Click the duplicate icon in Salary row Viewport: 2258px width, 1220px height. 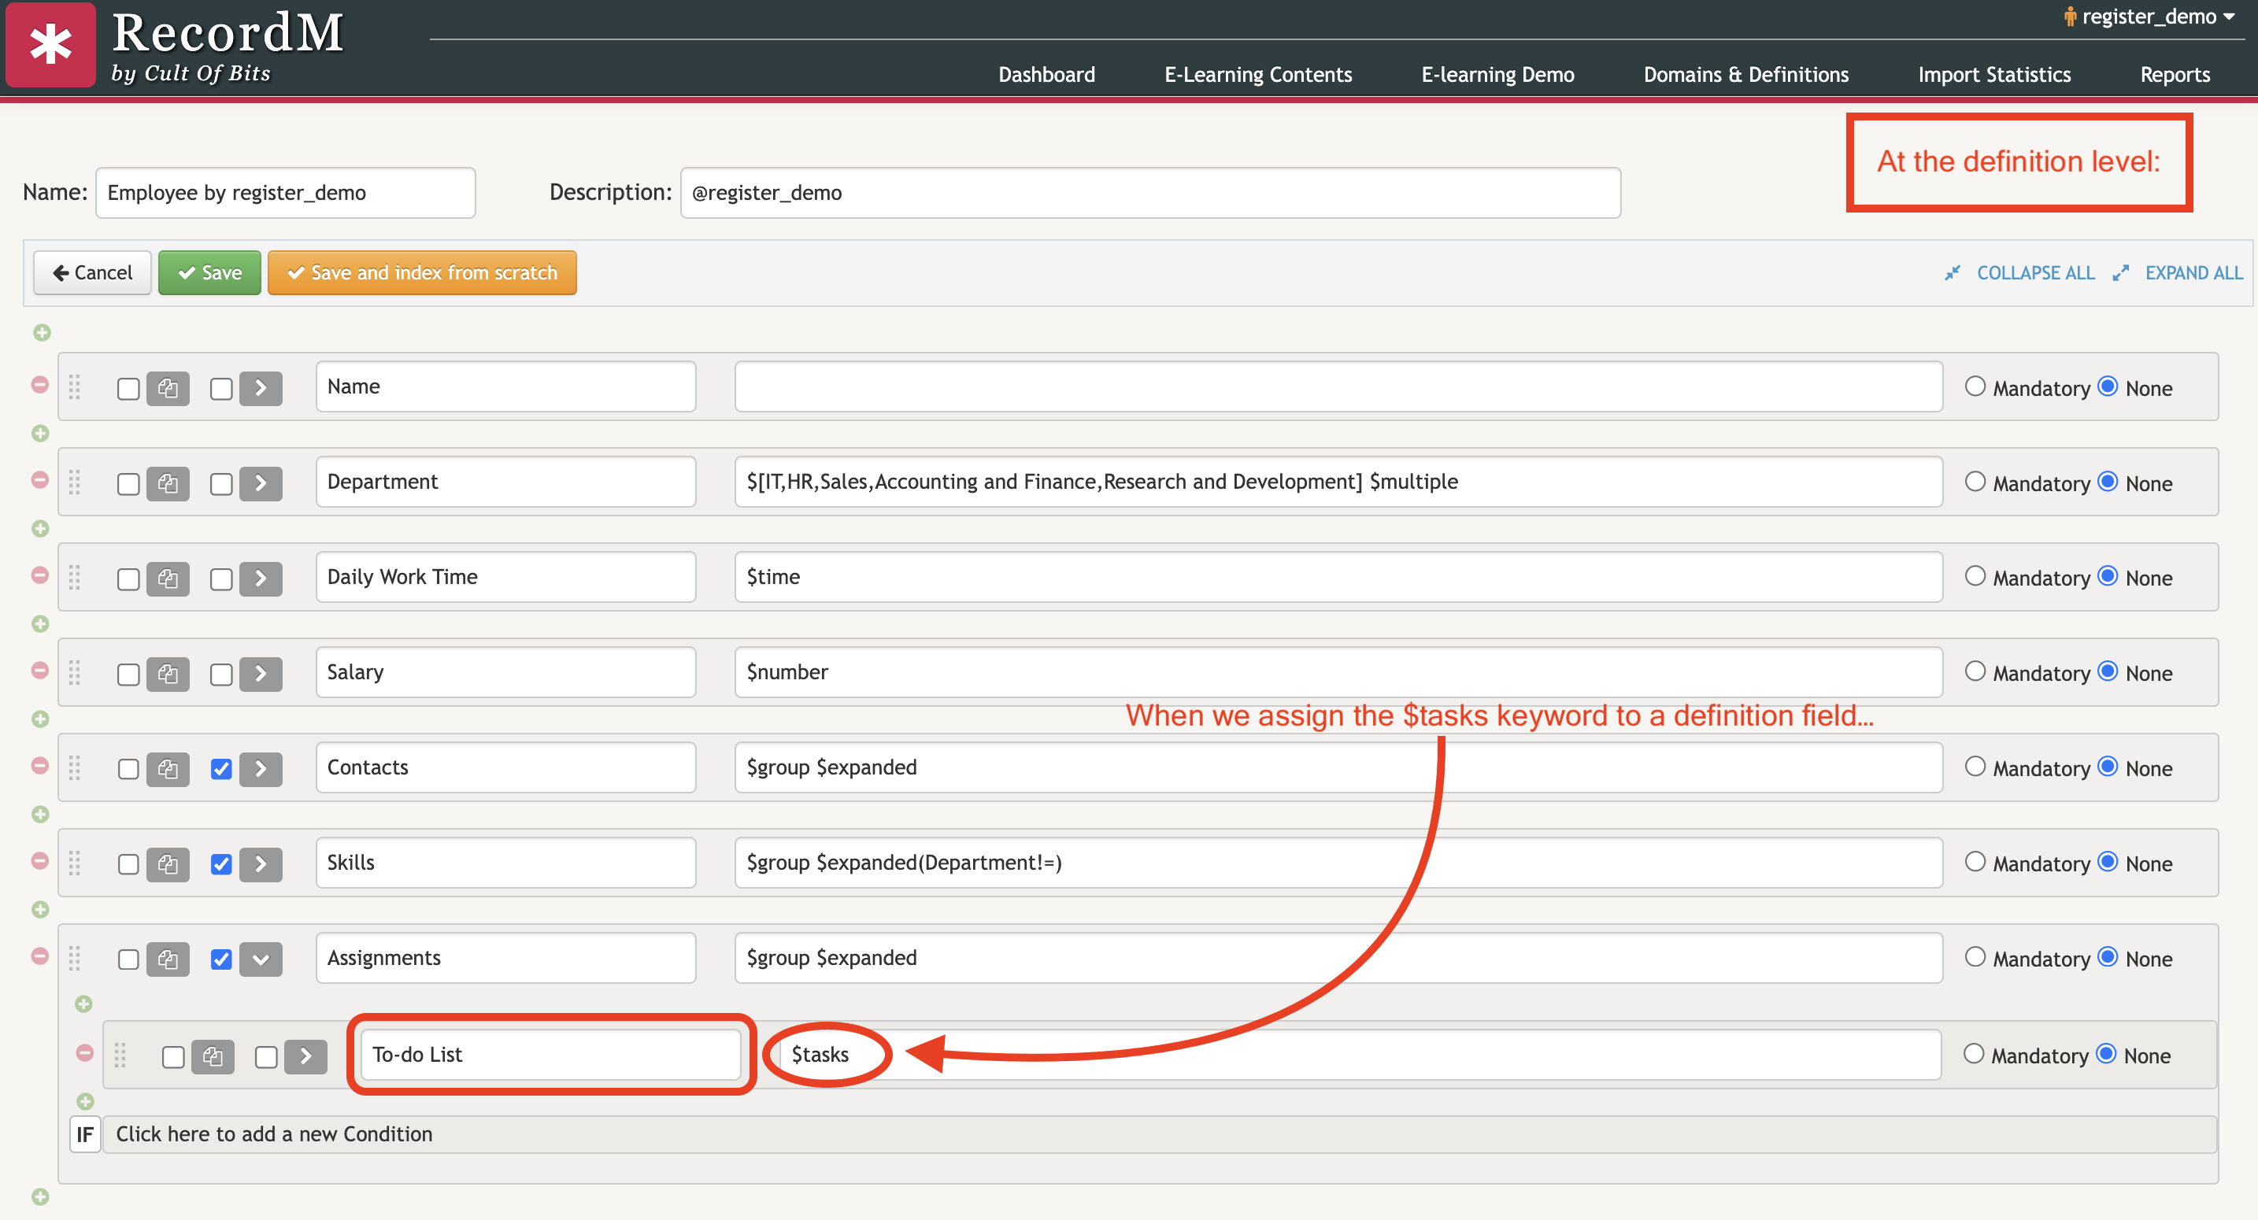click(168, 673)
